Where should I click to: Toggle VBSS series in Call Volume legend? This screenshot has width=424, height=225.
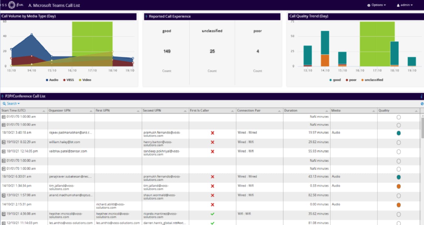click(68, 80)
